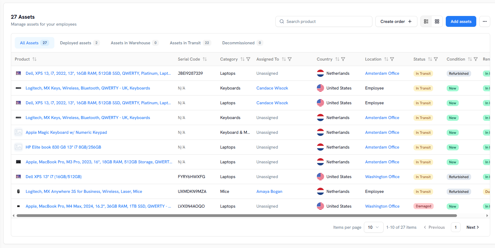Open Candace Wisozk keyboard assignee link
The height and width of the screenshot is (248, 495).
click(272, 88)
